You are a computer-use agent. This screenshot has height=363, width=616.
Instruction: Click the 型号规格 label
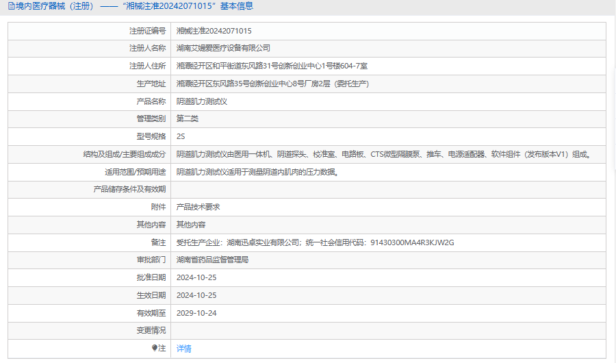tap(151, 136)
